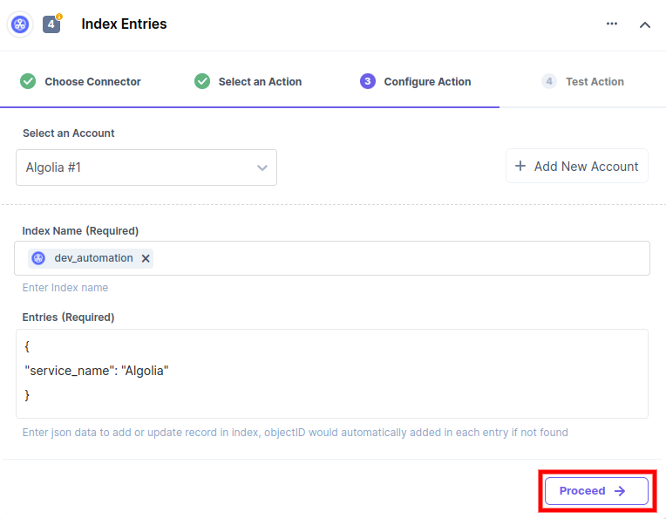
Task: Click the 'Index Name (Required)' label
Action: [80, 231]
